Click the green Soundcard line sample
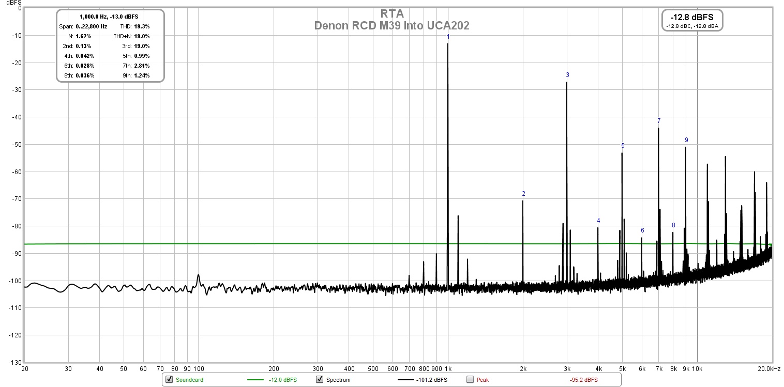Viewport: 784px width, 387px height. tap(254, 380)
